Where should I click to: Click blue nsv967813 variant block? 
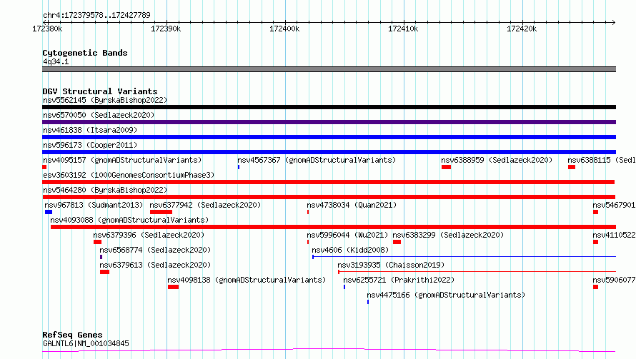49,212
